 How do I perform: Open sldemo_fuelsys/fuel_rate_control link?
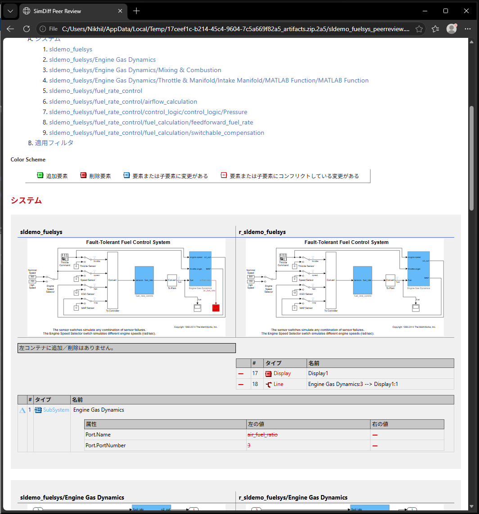95,91
